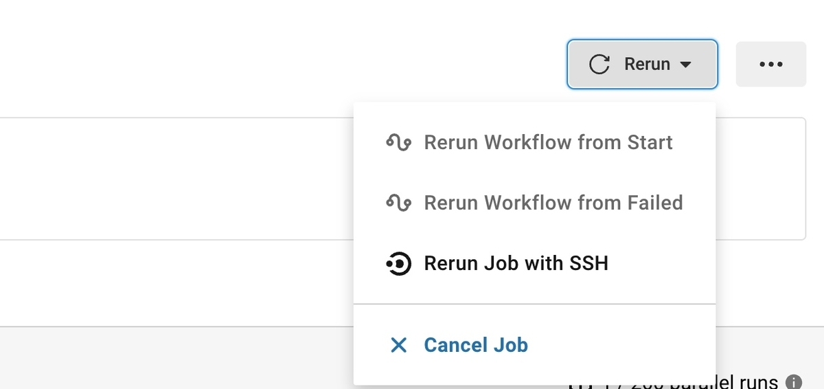This screenshot has width=824, height=389.
Task: Click the workflow icon beside Rerun Workflow from Failed
Action: coord(398,203)
